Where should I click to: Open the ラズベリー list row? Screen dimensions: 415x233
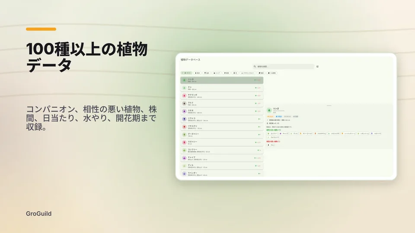click(x=222, y=142)
